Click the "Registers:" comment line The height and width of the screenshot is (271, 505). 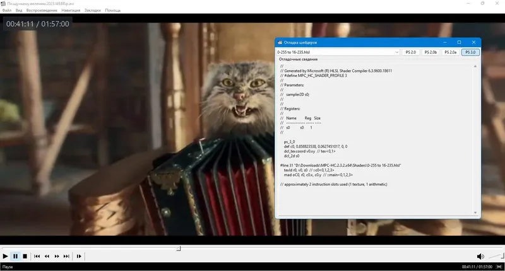point(290,108)
